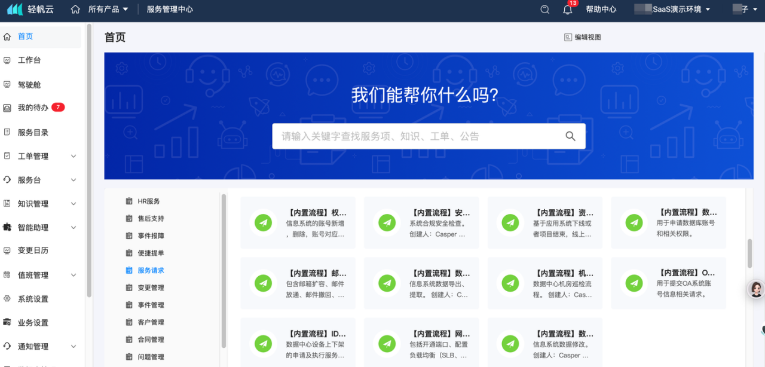Open notifications bell with 13 badge
The height and width of the screenshot is (367, 765).
click(568, 10)
